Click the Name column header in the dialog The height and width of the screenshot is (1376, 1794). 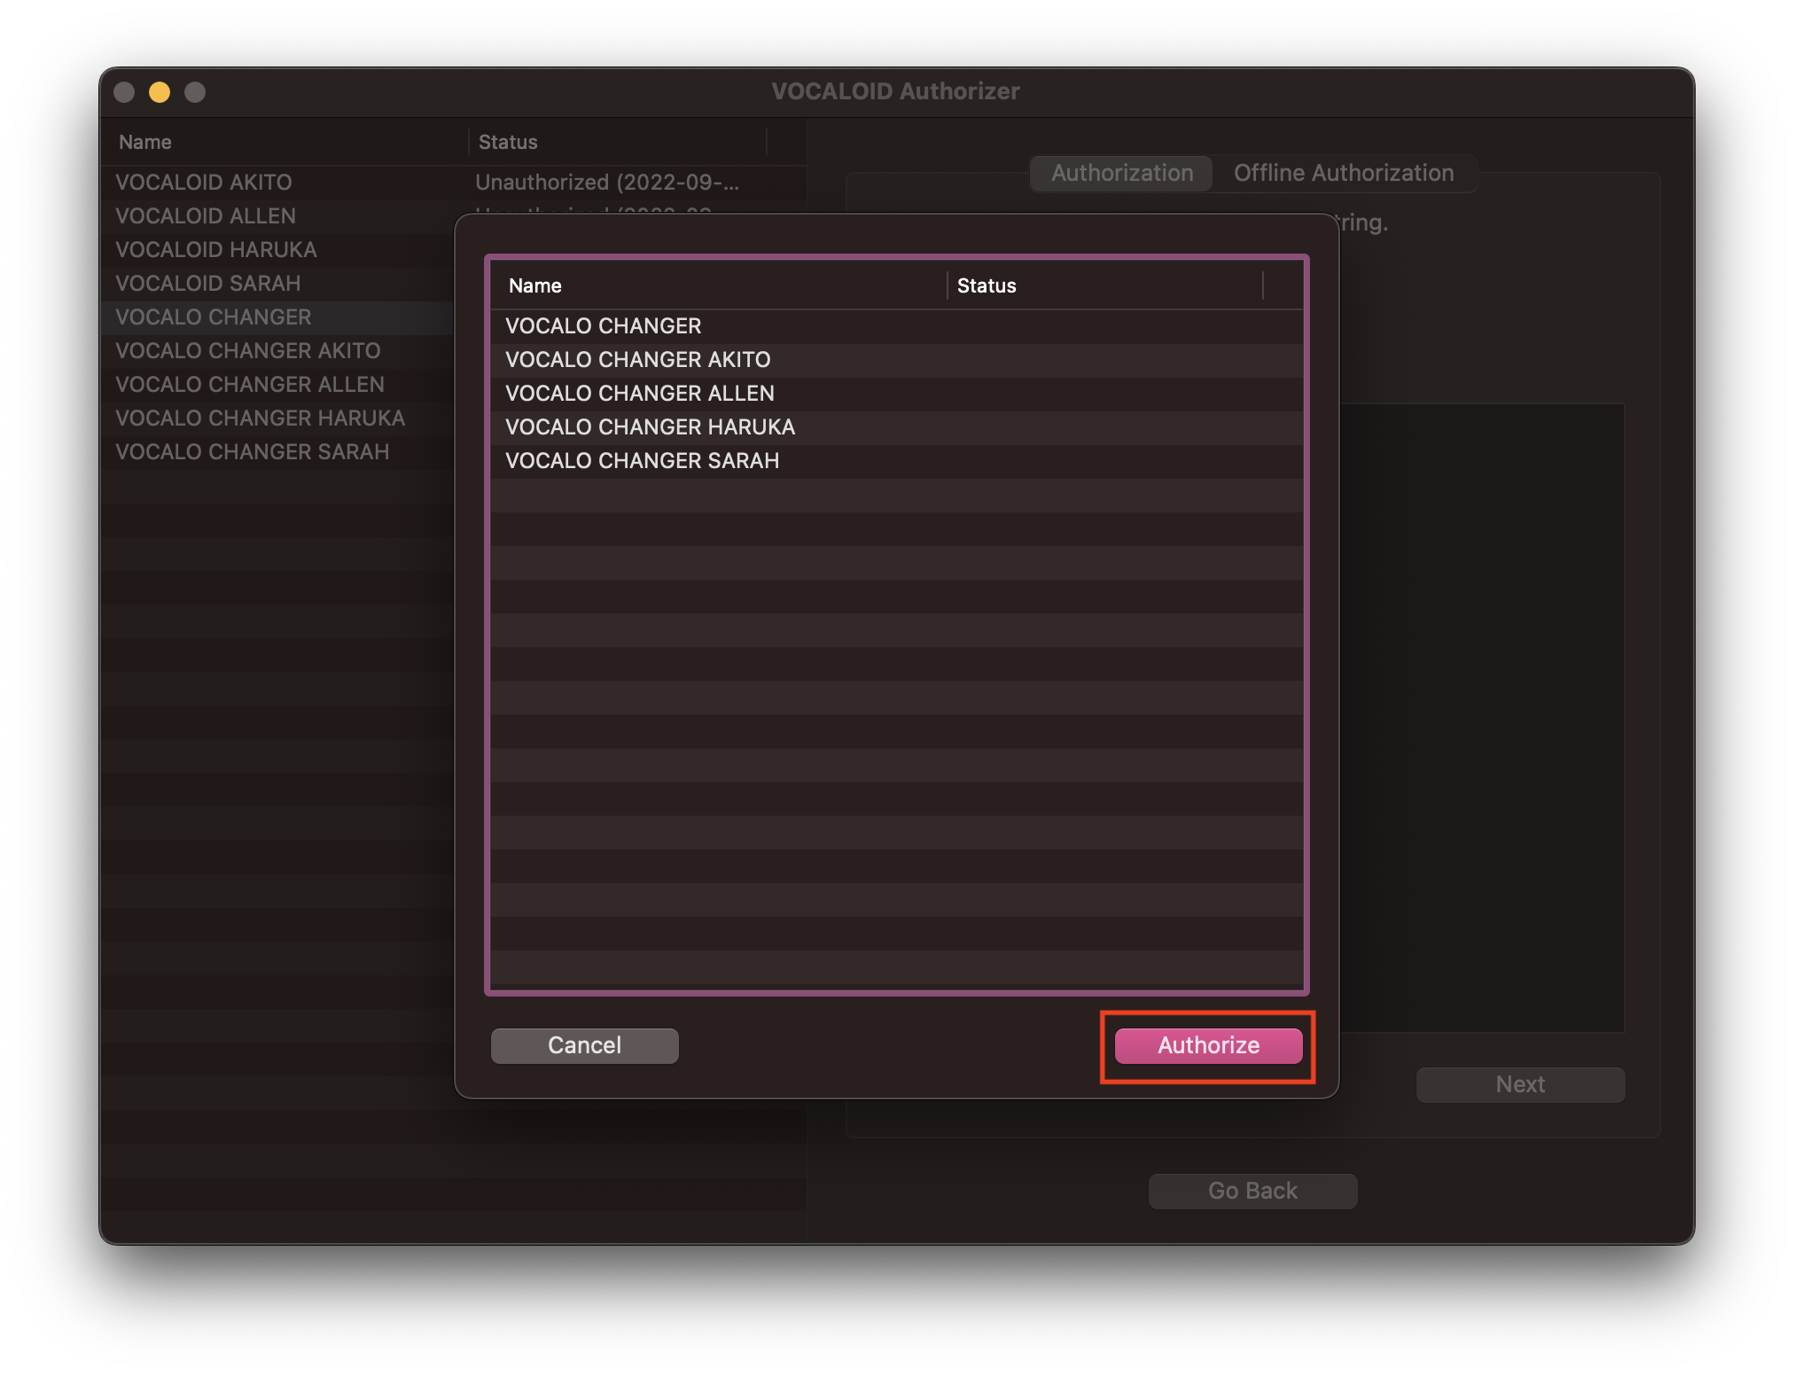pyautogui.click(x=534, y=285)
